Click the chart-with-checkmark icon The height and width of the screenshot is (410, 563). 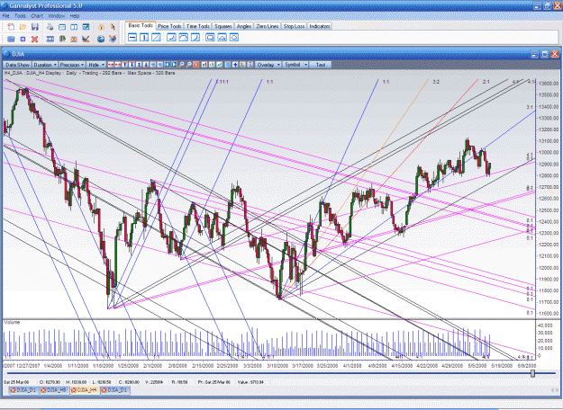coord(86,39)
